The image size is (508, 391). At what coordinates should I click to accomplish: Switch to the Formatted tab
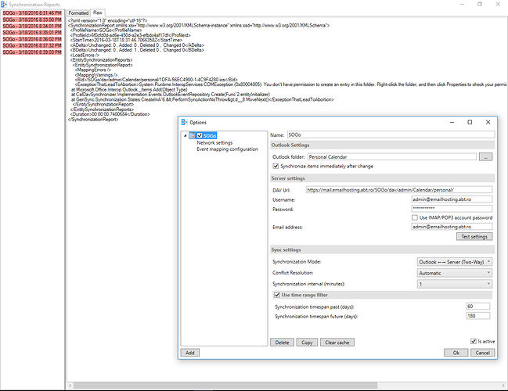[78, 13]
